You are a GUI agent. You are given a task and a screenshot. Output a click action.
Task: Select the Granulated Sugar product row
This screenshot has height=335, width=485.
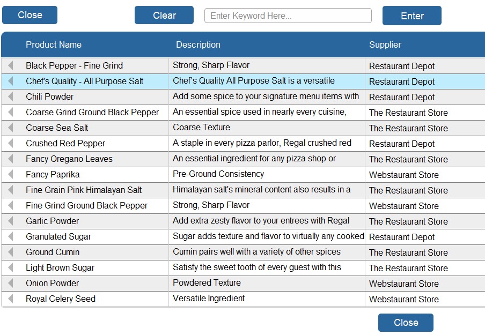[x=58, y=236]
